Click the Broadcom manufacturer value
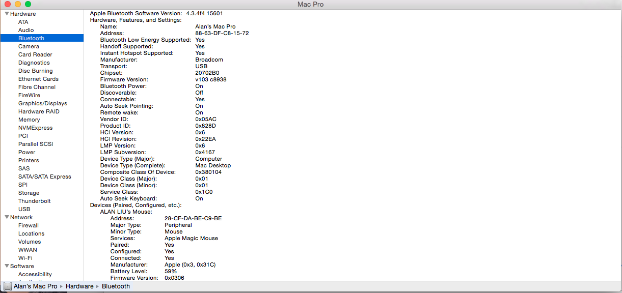This screenshot has width=622, height=293. pos(209,60)
